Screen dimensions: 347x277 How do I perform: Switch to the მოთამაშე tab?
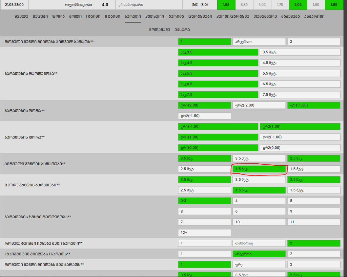coord(159,30)
